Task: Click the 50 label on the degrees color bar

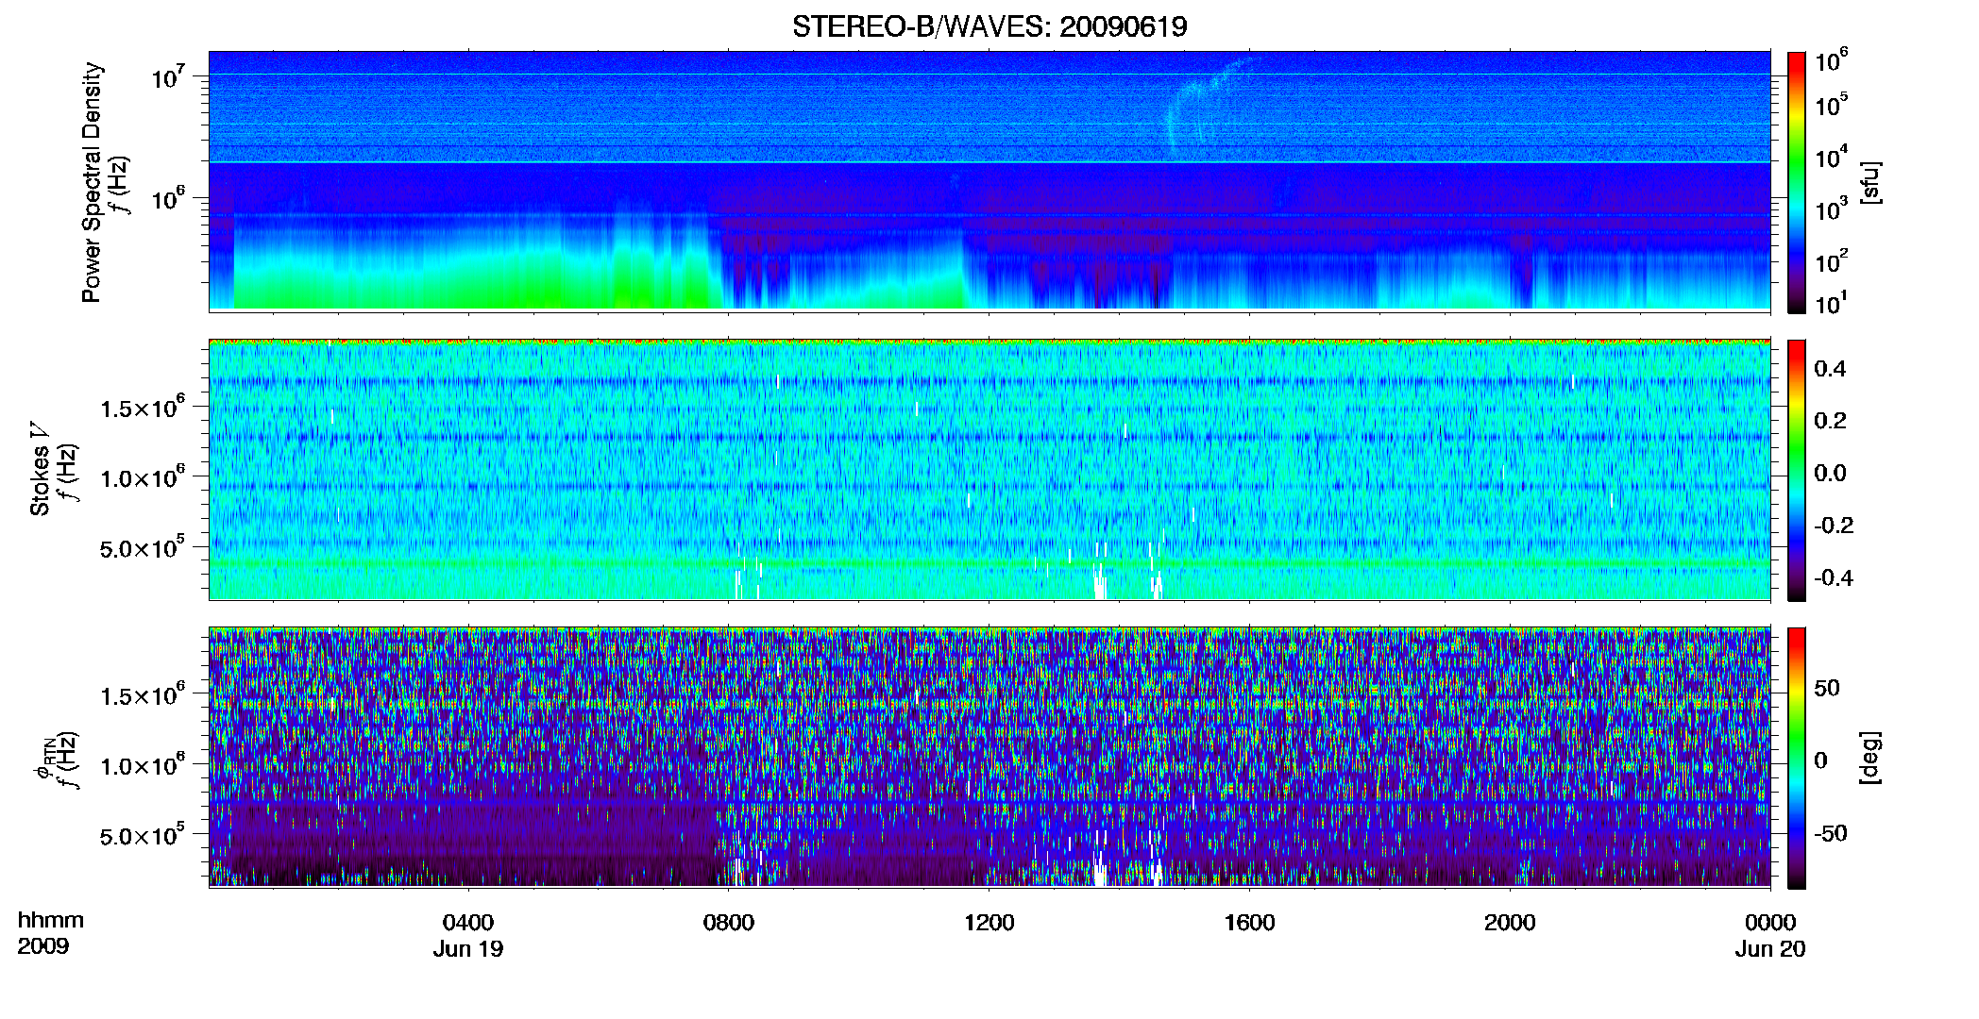Action: click(x=1827, y=688)
